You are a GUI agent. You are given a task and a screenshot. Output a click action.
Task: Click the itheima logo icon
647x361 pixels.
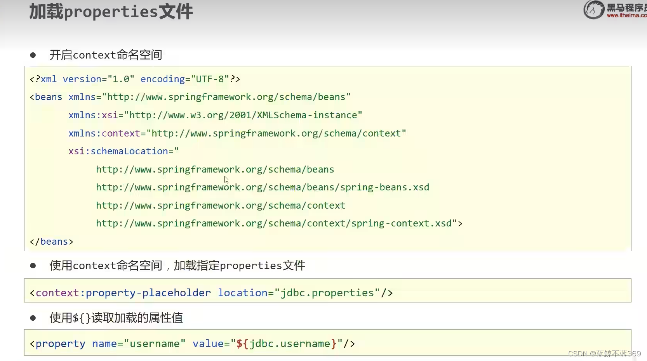(594, 10)
